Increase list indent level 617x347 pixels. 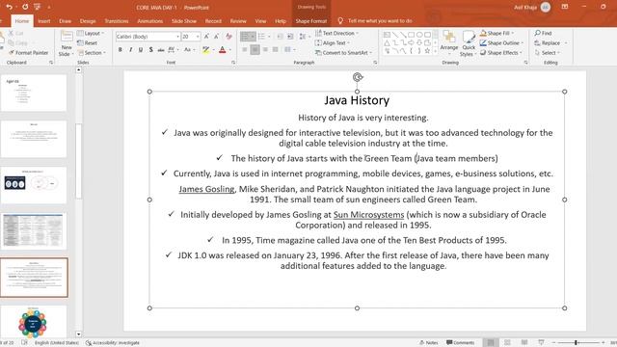tap(290, 37)
